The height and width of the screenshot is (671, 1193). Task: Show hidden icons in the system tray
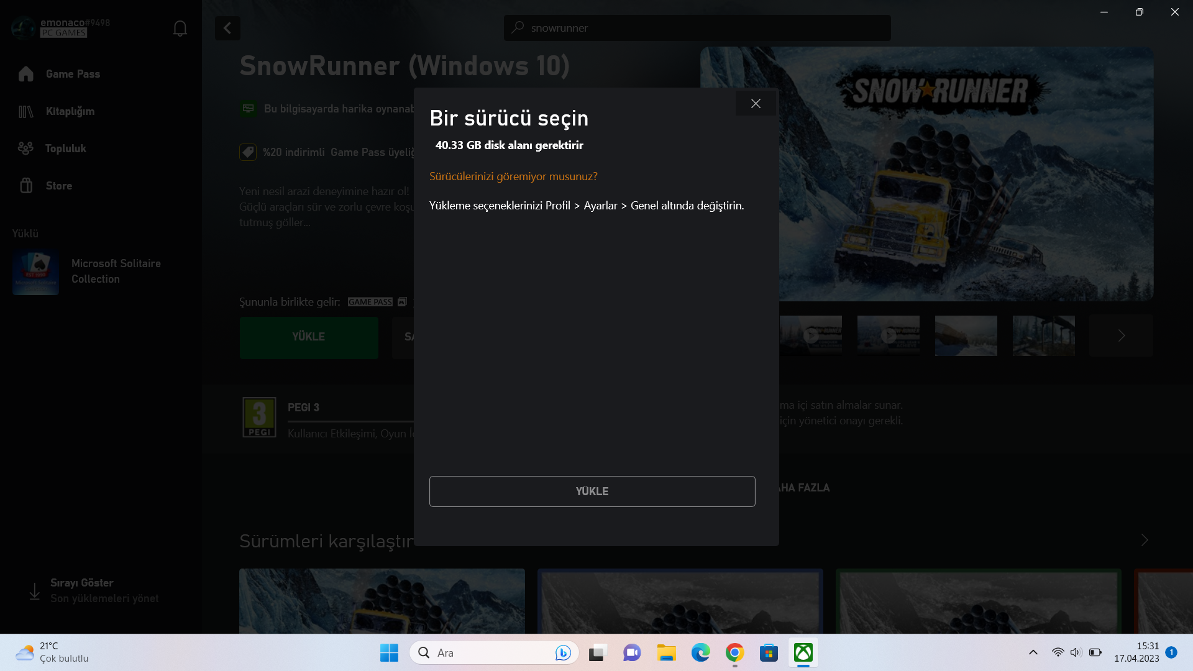(x=1033, y=652)
